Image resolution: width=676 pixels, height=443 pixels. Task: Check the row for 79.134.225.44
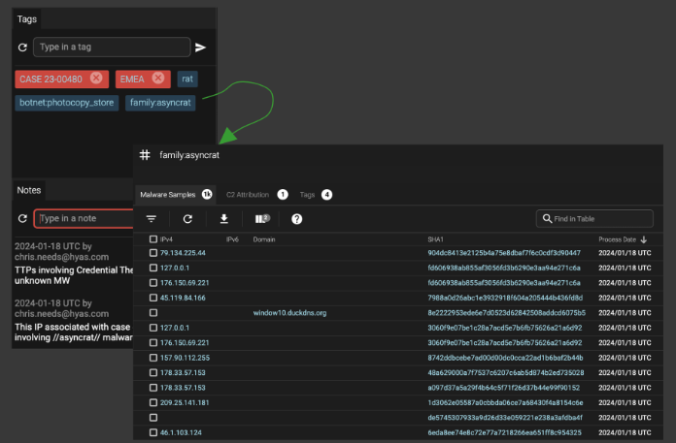coord(152,253)
